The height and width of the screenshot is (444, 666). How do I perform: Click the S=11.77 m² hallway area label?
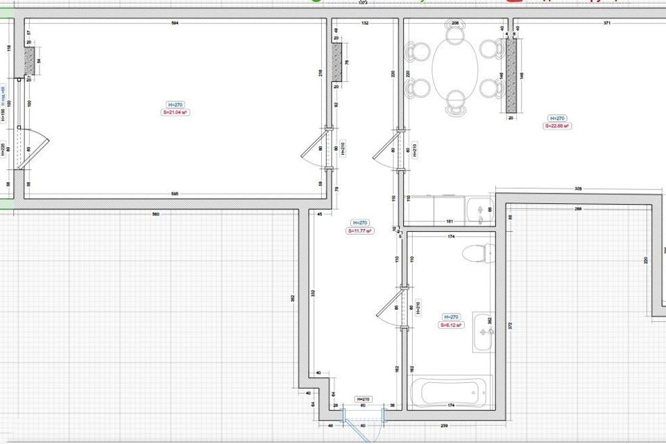click(x=359, y=230)
